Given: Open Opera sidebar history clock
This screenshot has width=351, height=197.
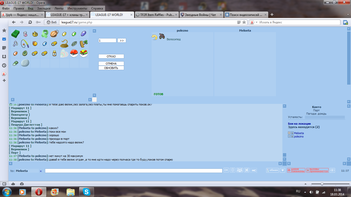Looking at the screenshot, I should (x=4, y=65).
